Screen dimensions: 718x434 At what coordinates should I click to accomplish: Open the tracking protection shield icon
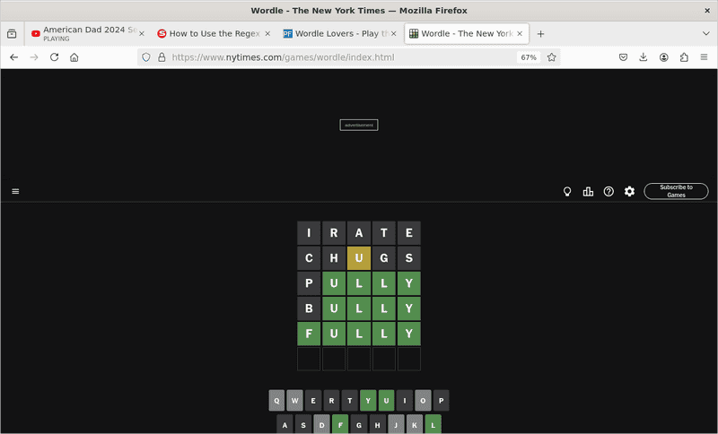tap(146, 57)
